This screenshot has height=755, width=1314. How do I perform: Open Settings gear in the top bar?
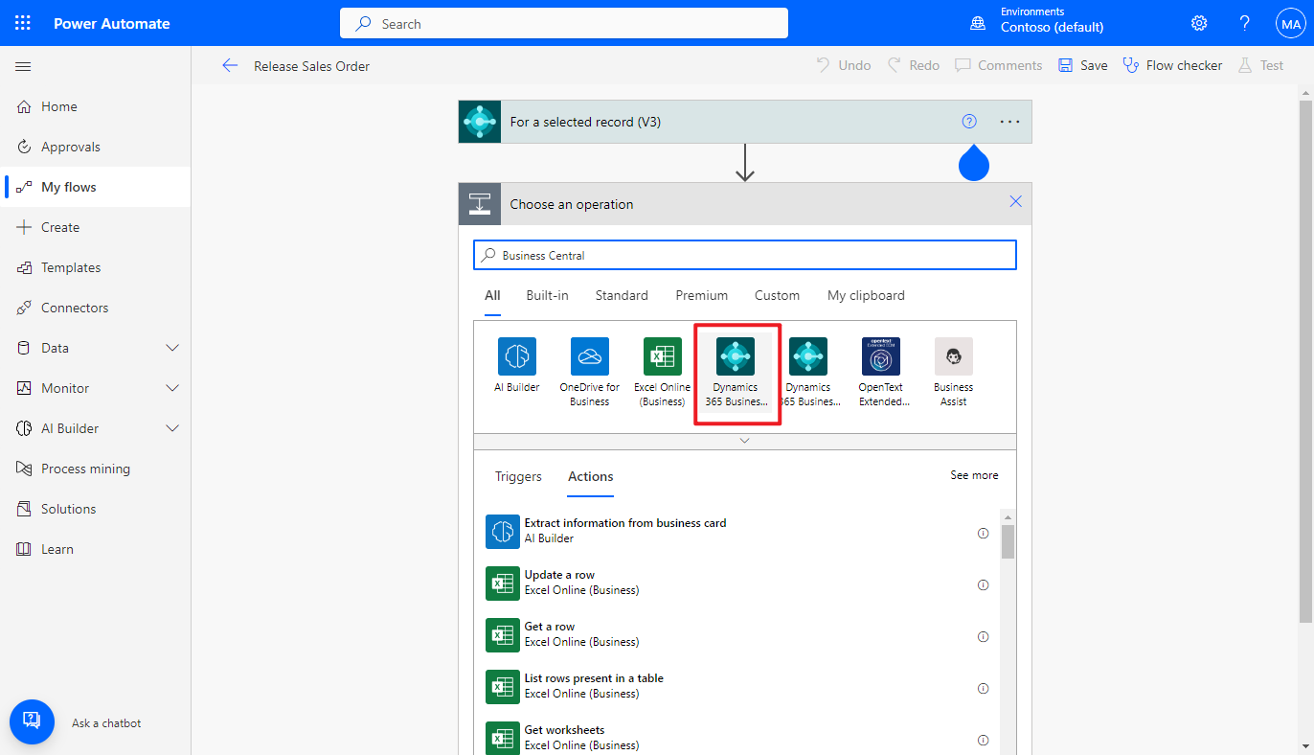(1198, 22)
